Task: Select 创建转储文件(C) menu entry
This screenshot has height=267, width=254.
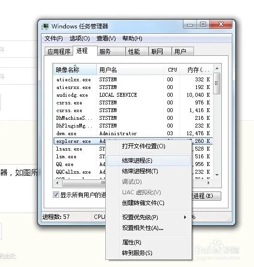Action: (x=149, y=203)
